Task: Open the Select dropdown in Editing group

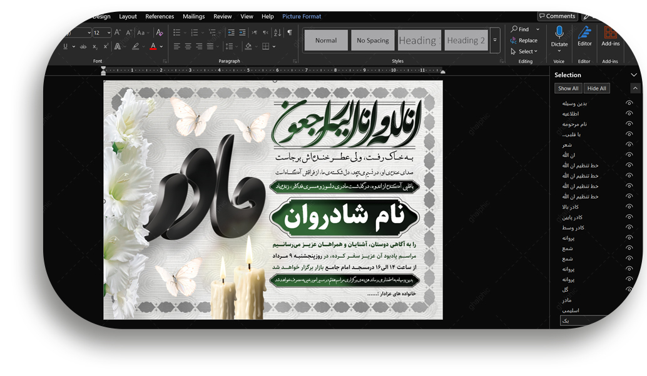Action: [526, 52]
